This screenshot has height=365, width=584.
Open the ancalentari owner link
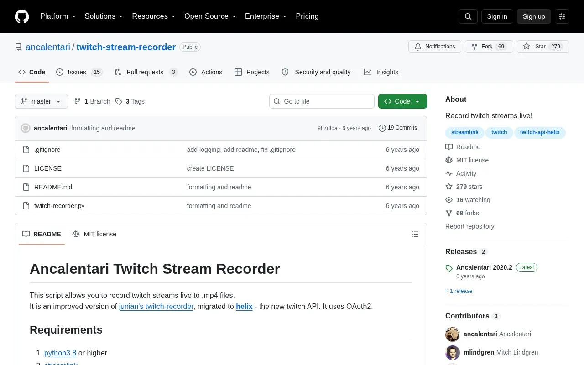click(48, 47)
